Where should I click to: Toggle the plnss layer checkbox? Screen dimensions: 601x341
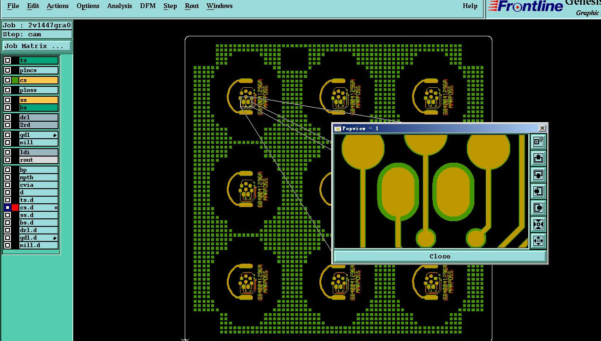pyautogui.click(x=8, y=90)
